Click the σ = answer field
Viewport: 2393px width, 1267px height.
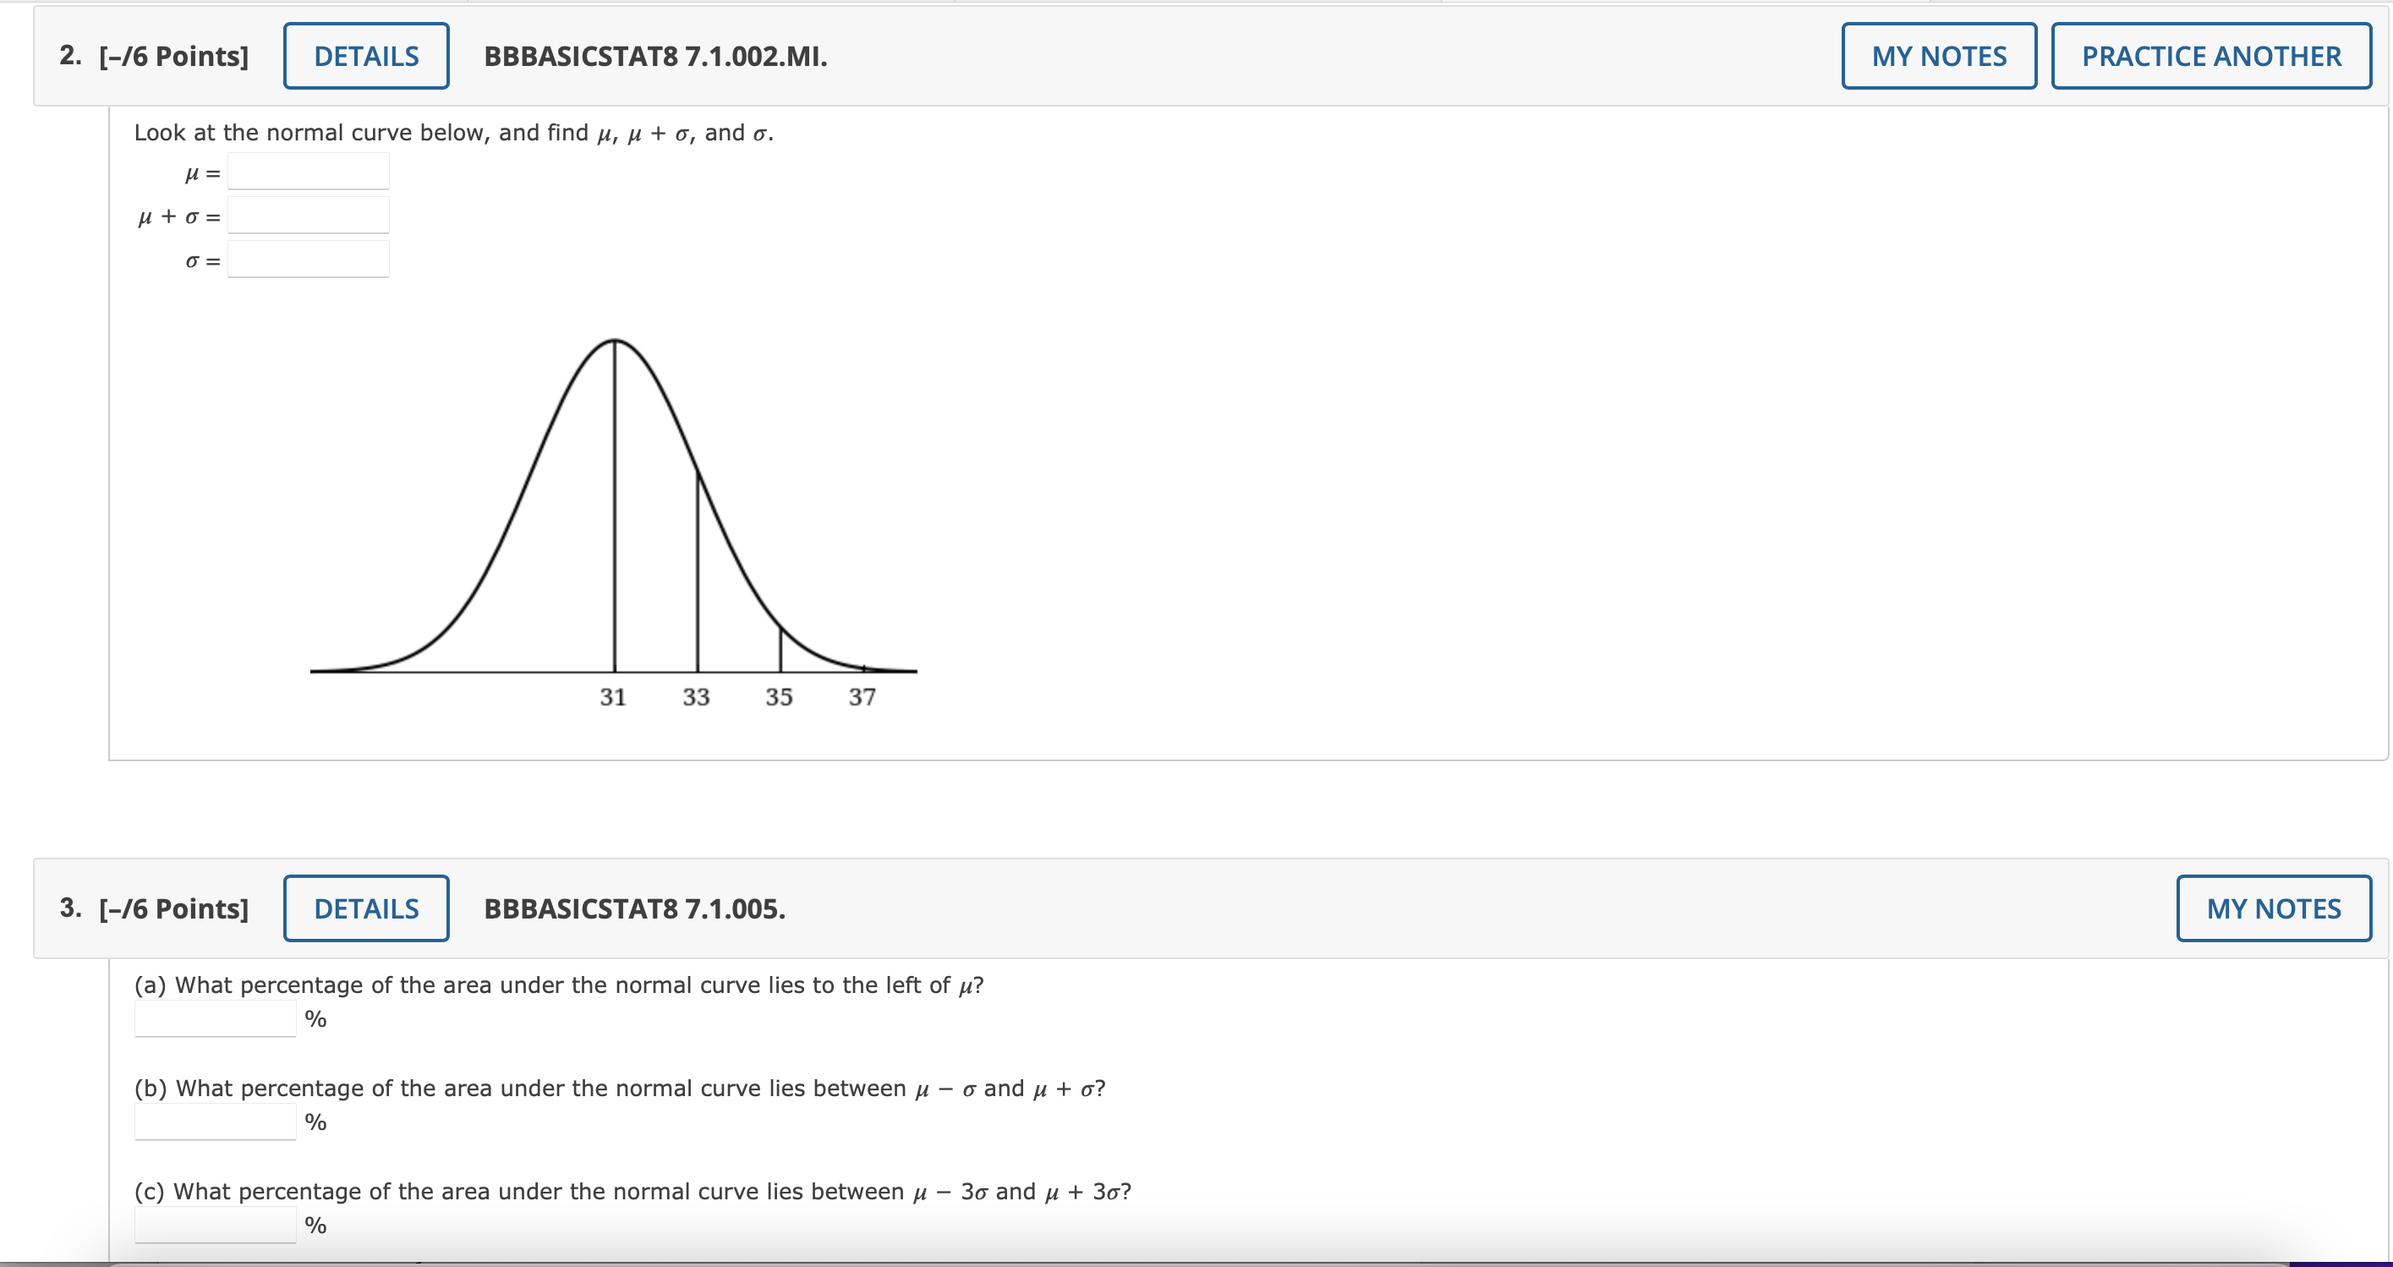pos(309,258)
